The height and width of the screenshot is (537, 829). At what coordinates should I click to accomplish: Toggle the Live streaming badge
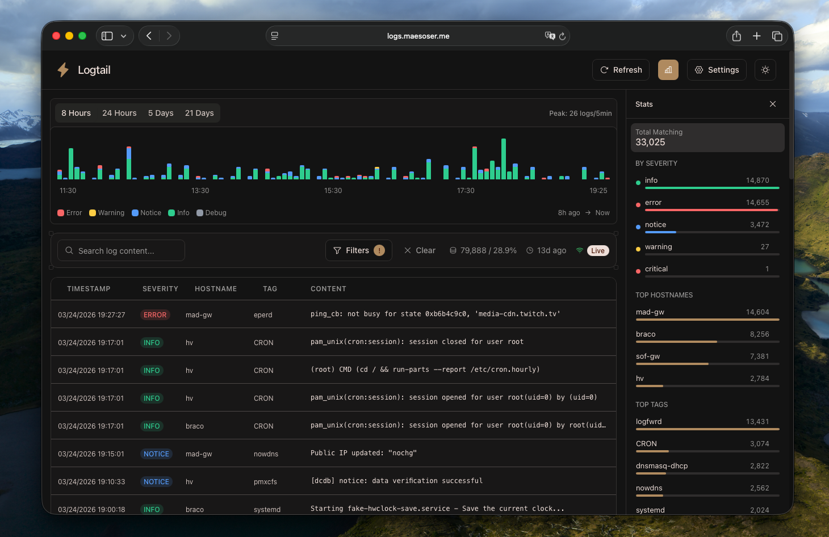[598, 250]
